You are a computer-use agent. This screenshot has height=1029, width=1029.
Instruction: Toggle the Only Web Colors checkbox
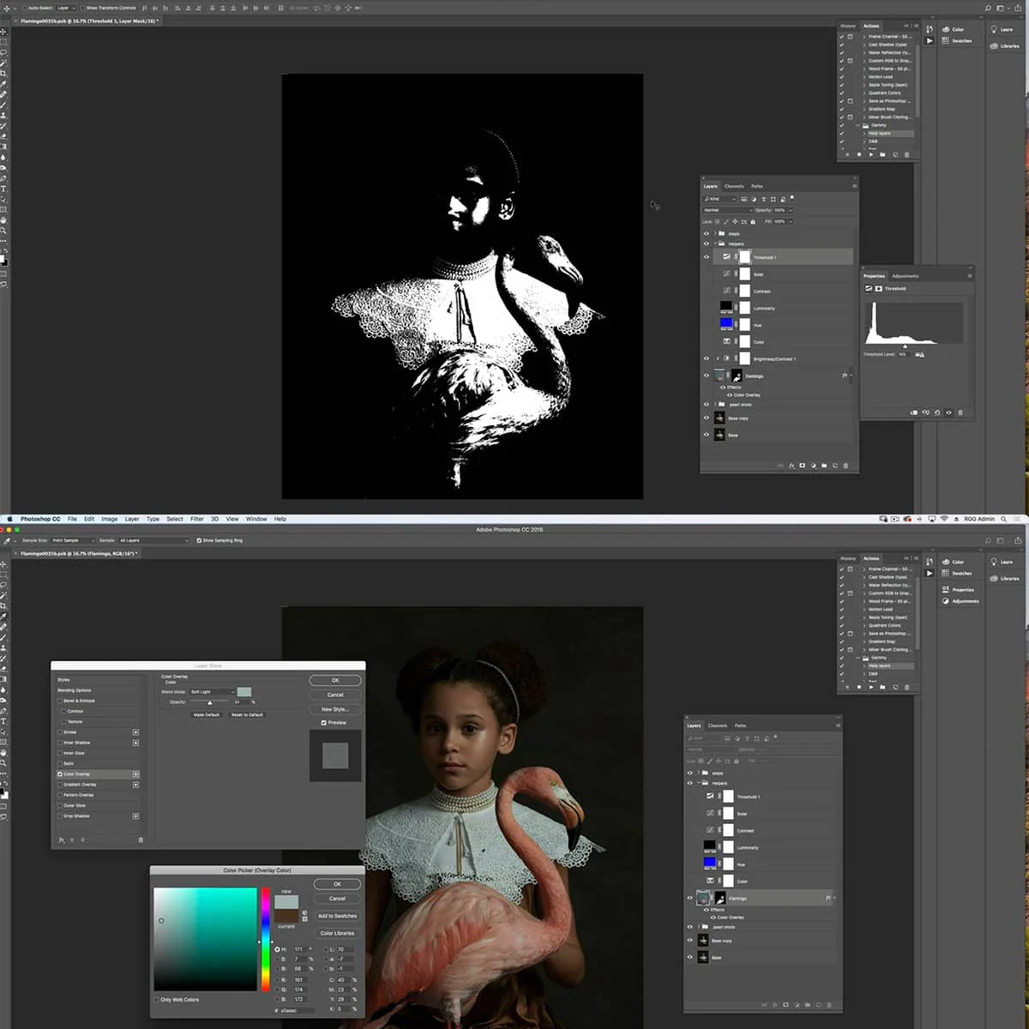(155, 999)
